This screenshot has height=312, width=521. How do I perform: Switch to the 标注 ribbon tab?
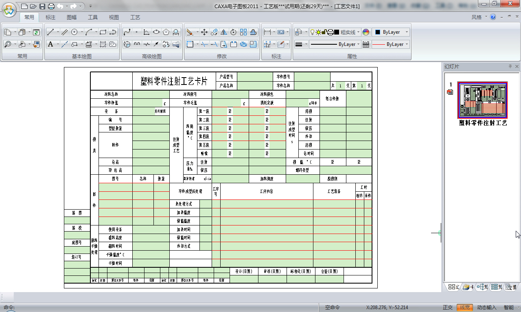[50, 17]
